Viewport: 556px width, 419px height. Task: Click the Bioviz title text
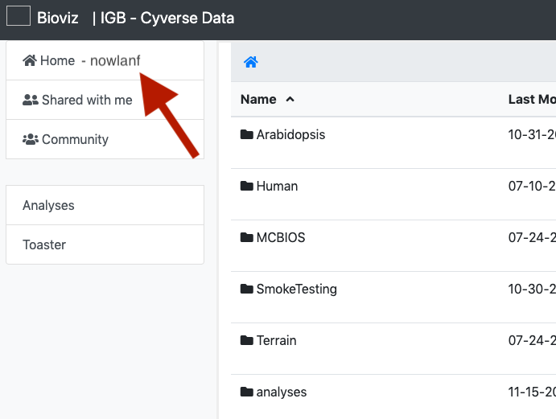click(x=58, y=17)
